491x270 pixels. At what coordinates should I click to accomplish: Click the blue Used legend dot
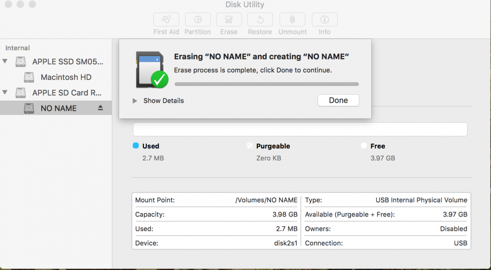(136, 145)
